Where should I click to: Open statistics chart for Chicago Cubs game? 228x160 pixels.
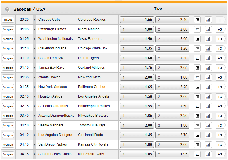[208, 20]
